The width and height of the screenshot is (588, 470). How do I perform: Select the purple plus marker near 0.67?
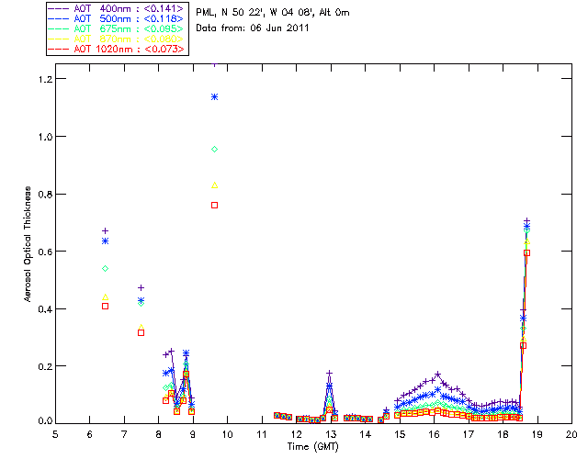click(x=105, y=230)
